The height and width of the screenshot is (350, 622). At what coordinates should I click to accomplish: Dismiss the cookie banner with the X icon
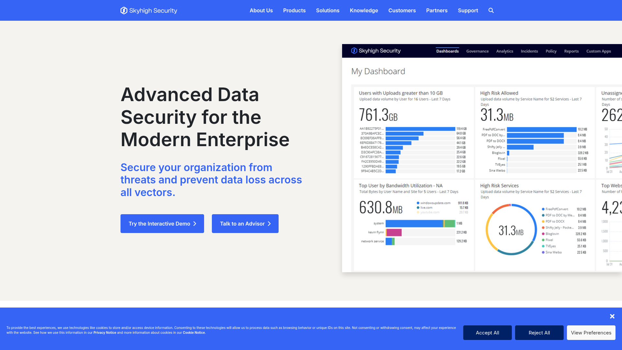click(612, 316)
